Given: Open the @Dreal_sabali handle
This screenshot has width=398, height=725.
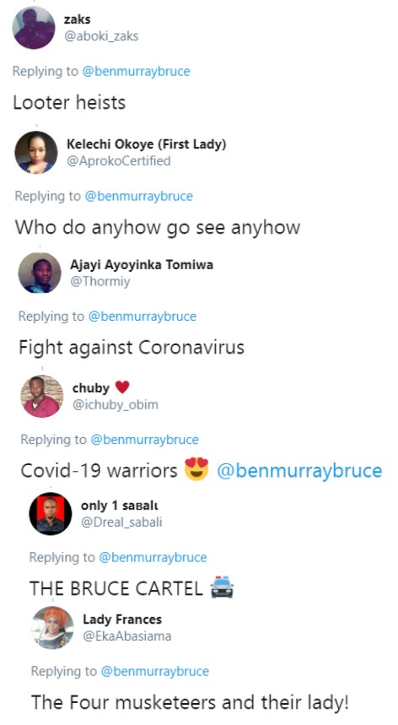Looking at the screenshot, I should [121, 522].
